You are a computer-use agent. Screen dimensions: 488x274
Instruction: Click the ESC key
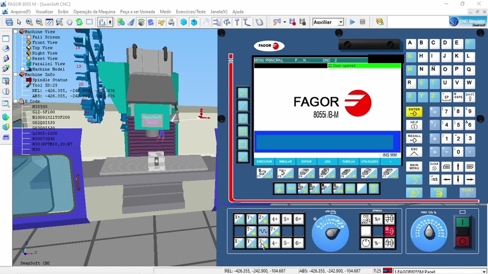tap(414, 152)
